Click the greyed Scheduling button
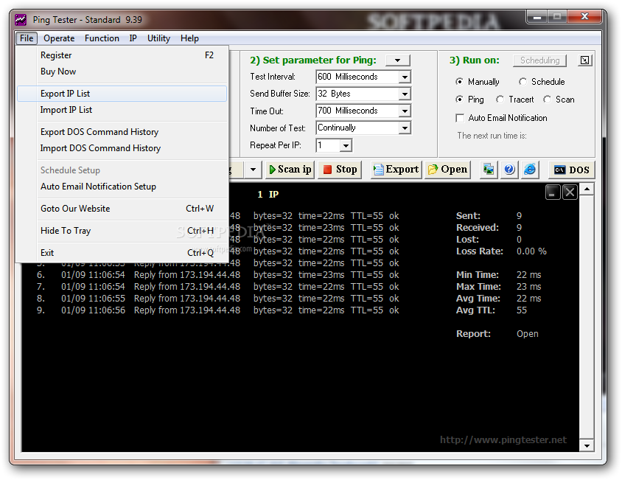 tap(539, 60)
